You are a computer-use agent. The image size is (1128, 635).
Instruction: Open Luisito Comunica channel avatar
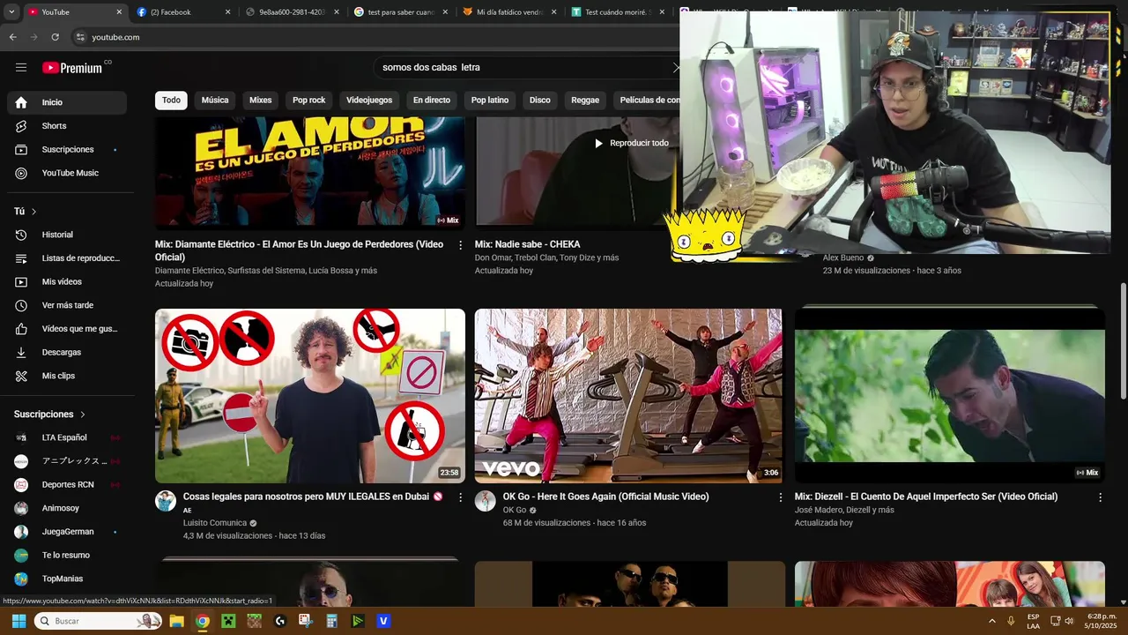[166, 501]
